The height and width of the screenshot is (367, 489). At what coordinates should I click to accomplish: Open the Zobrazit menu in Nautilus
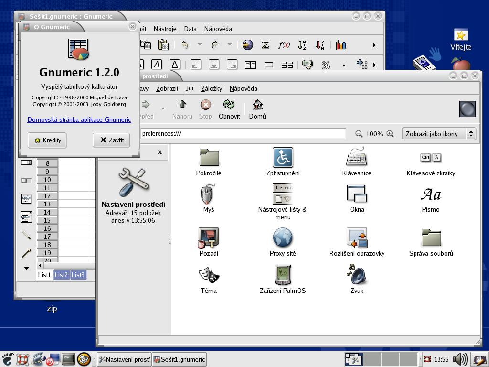[x=167, y=88]
